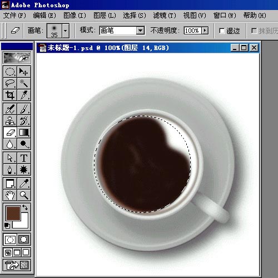Minimize the 未标题-1.psd document window
278x278 pixels.
coord(235,48)
